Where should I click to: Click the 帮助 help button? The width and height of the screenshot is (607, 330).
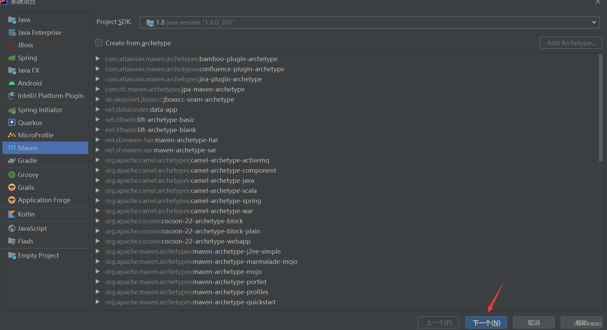582,323
